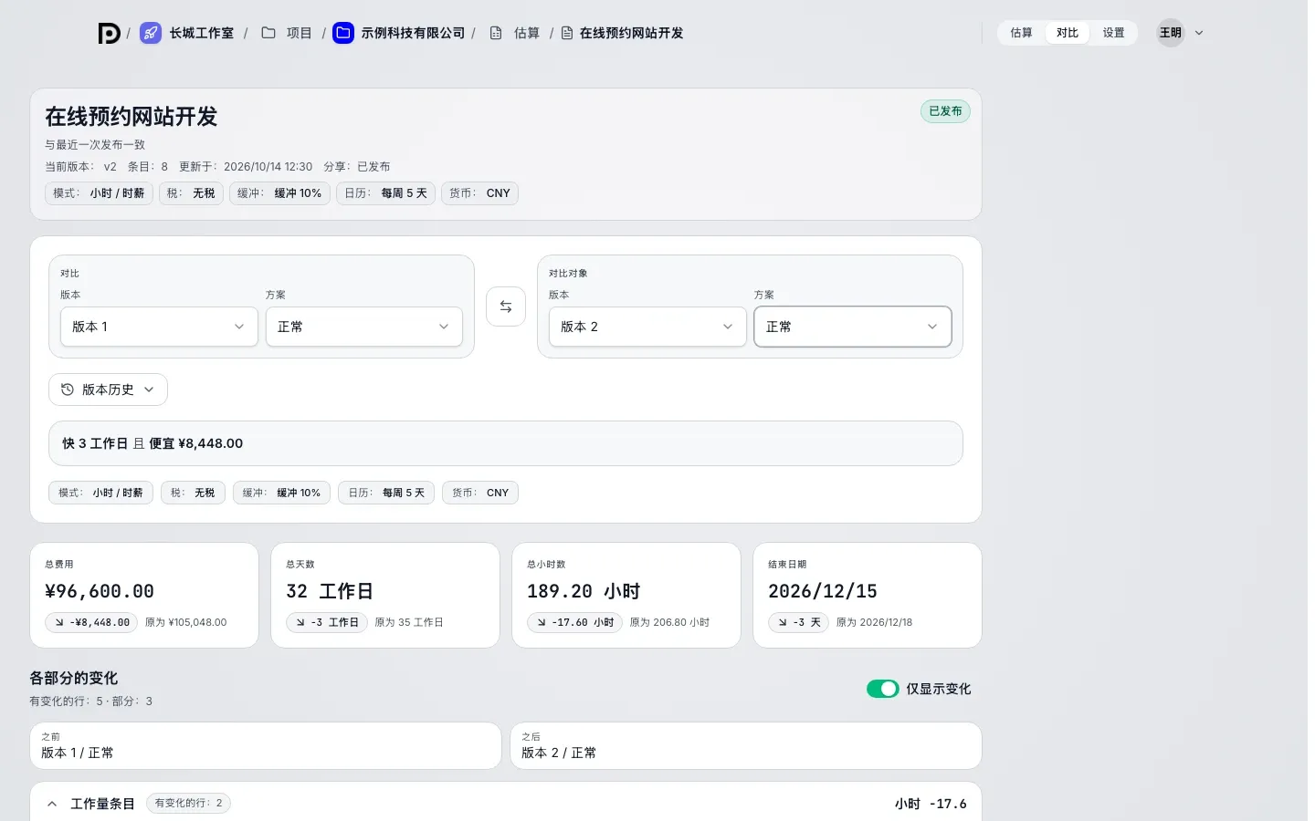1315x821 pixels.
Task: Open the user menu chevron beside 王明
Action: 1199,33
